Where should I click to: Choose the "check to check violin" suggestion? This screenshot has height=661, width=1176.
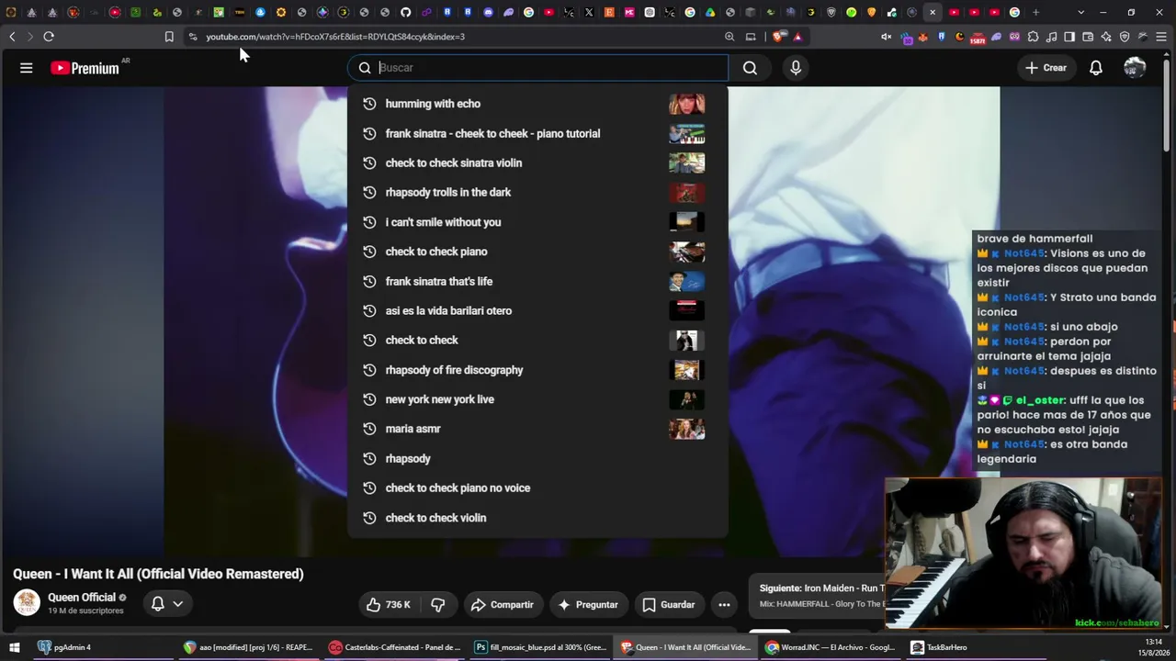[x=537, y=518]
